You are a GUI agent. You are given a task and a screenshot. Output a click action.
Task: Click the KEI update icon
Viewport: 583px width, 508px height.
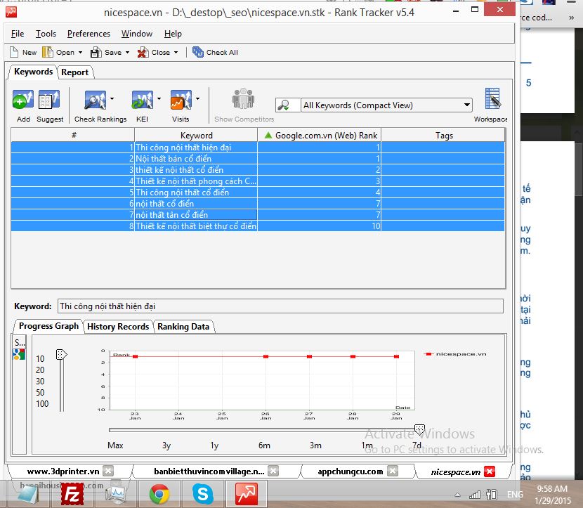pyautogui.click(x=143, y=100)
